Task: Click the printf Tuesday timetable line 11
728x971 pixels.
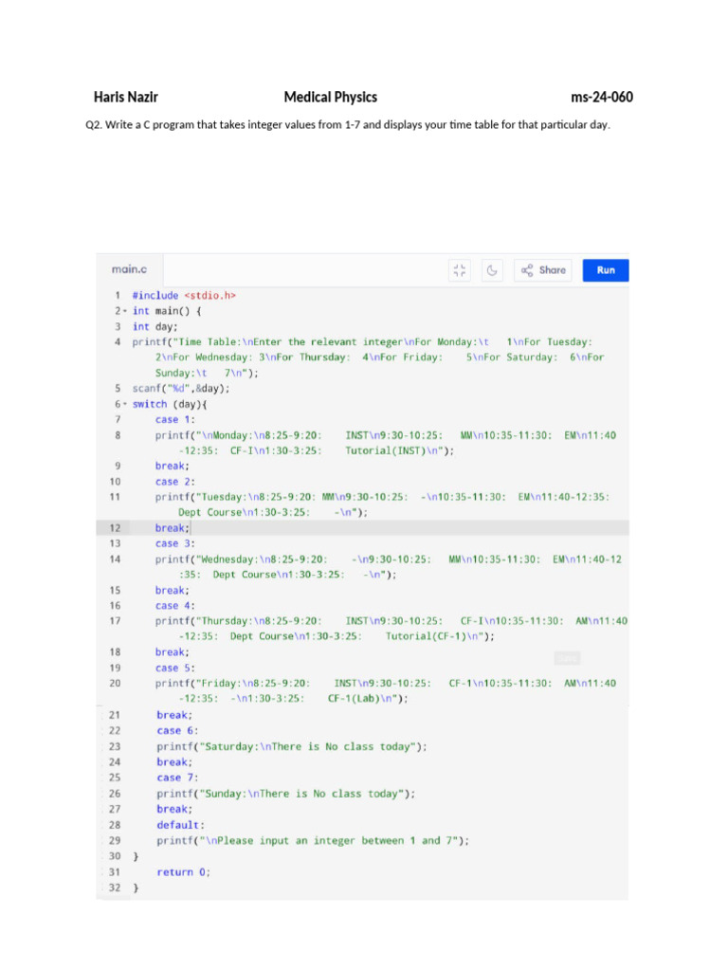Action: tap(383, 504)
